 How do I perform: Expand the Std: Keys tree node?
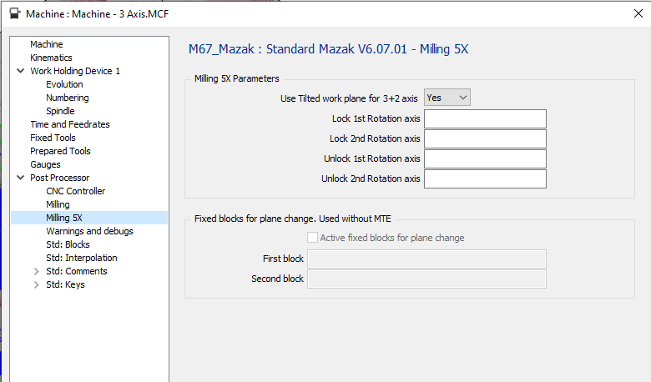pyautogui.click(x=36, y=284)
